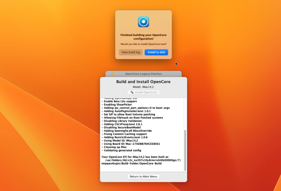
Task: Click log line 'Set SIP to allow Root Volume patching'
Action: [128, 114]
